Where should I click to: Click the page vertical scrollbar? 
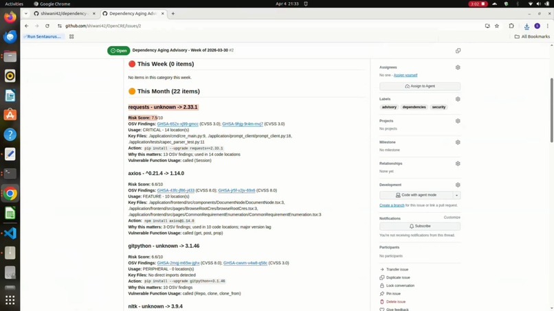coord(551,110)
